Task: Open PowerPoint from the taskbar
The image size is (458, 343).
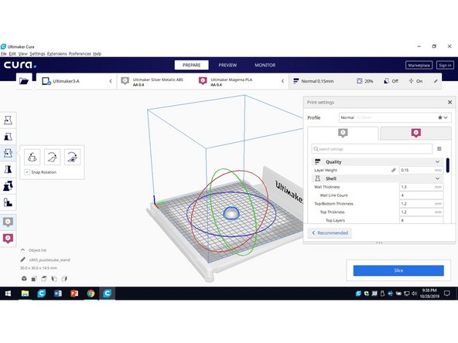Action: click(x=74, y=294)
